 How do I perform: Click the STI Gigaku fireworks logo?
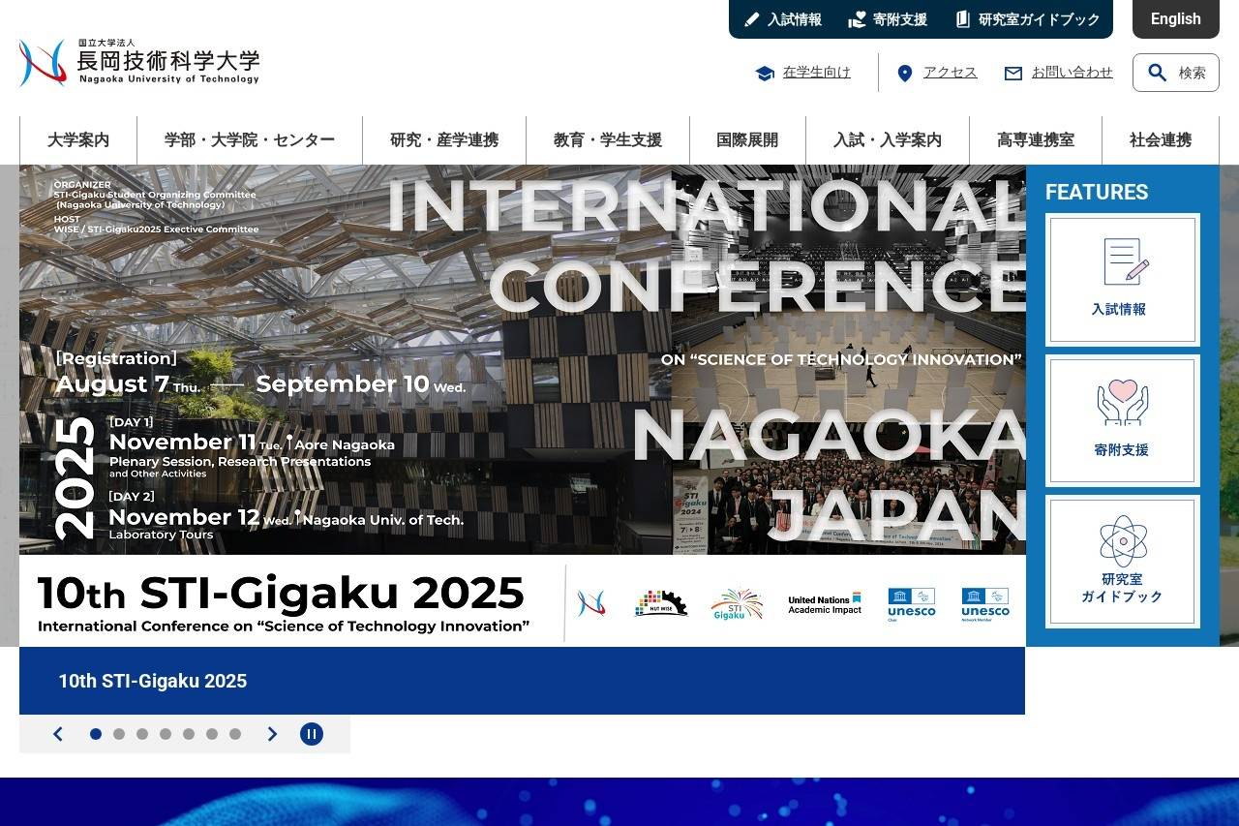coord(737,603)
